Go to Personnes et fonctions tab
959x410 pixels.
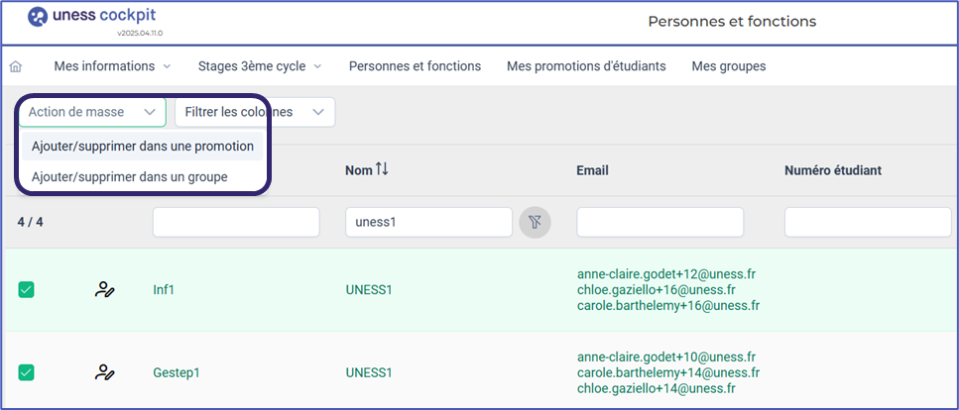[x=415, y=66]
